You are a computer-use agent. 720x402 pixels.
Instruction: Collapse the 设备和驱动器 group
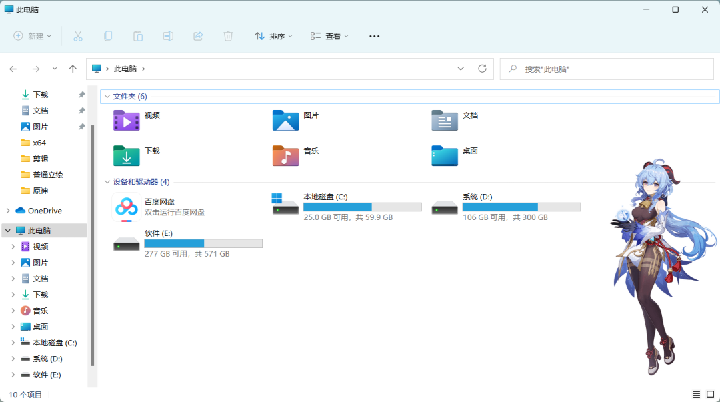point(107,182)
